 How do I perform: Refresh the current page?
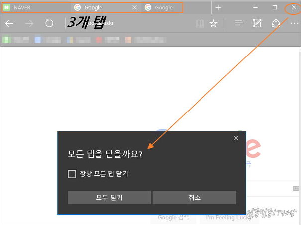click(x=49, y=23)
